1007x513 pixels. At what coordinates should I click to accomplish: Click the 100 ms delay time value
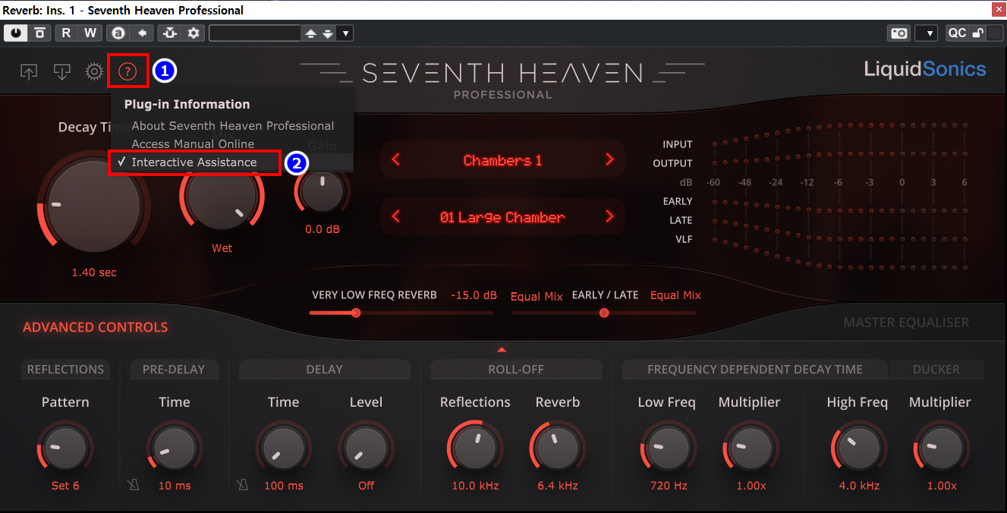click(284, 486)
